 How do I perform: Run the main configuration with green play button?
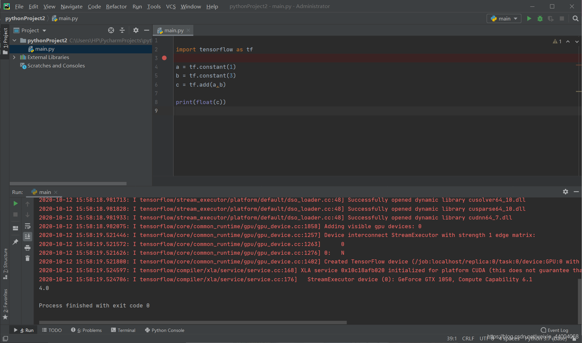(x=529, y=18)
